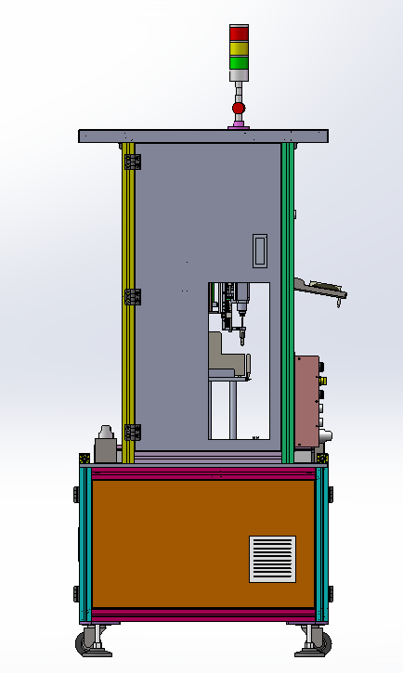Click the orange lower cabinet panel
Viewport: 403px width, 673px height.
pos(203,544)
